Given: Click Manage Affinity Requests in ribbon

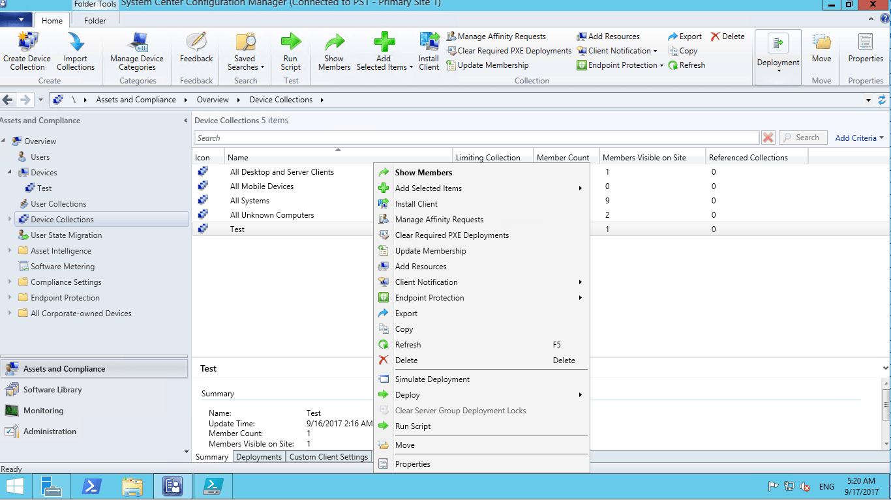Looking at the screenshot, I should point(496,37).
